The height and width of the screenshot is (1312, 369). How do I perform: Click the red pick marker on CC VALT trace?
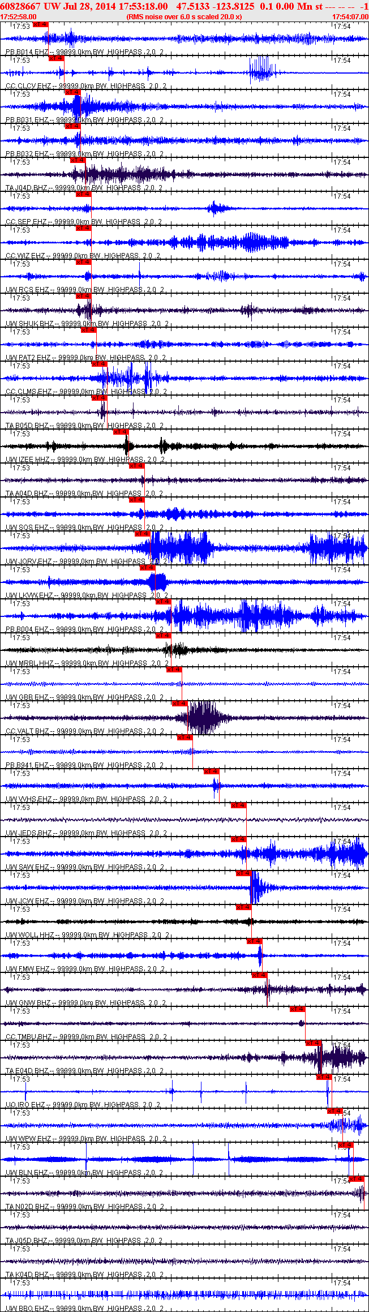pyautogui.click(x=179, y=704)
